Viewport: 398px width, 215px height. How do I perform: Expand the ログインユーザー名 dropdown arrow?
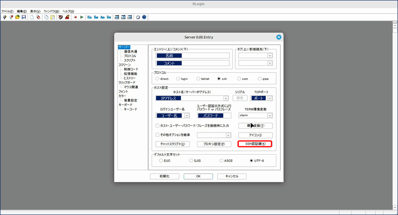click(187, 115)
